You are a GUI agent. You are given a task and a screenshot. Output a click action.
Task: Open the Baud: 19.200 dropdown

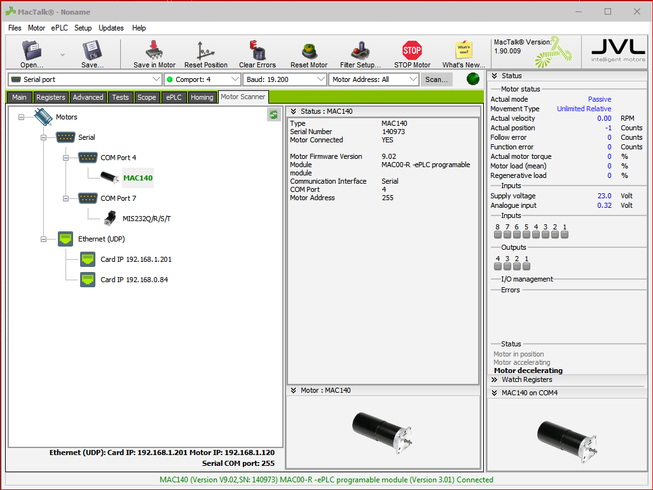pyautogui.click(x=284, y=79)
